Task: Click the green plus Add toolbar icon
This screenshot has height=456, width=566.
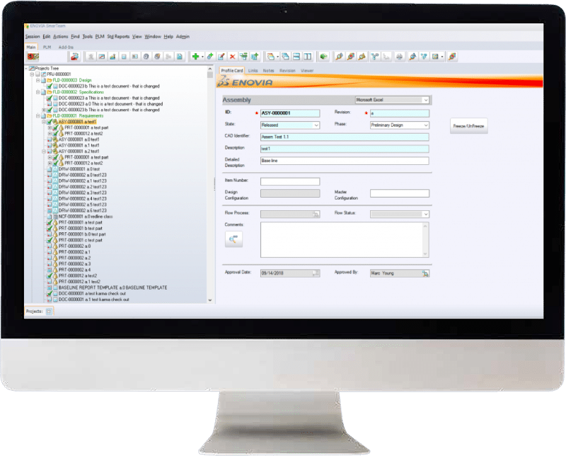Action: (195, 55)
